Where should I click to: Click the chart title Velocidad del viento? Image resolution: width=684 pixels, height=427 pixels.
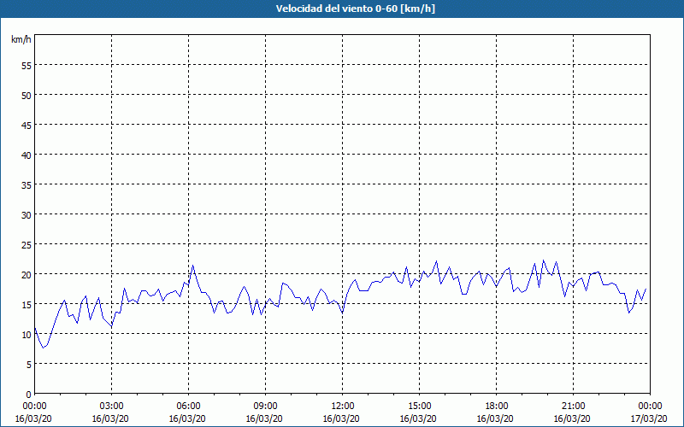pyautogui.click(x=342, y=9)
